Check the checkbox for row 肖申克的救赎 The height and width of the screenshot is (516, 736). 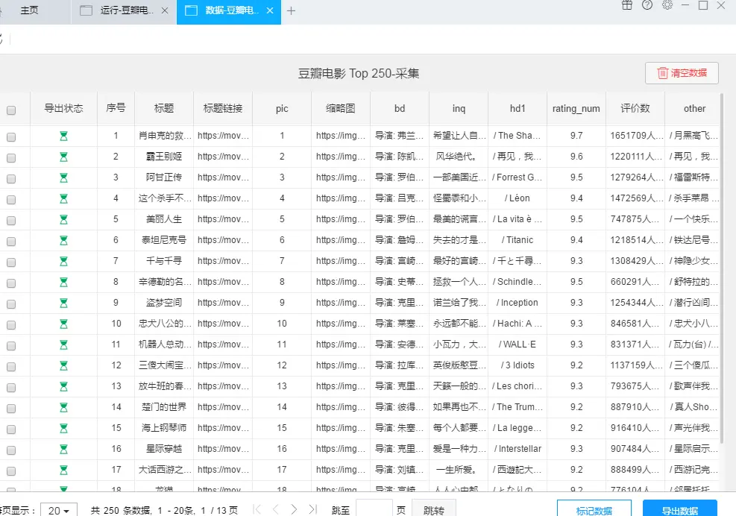point(11,137)
